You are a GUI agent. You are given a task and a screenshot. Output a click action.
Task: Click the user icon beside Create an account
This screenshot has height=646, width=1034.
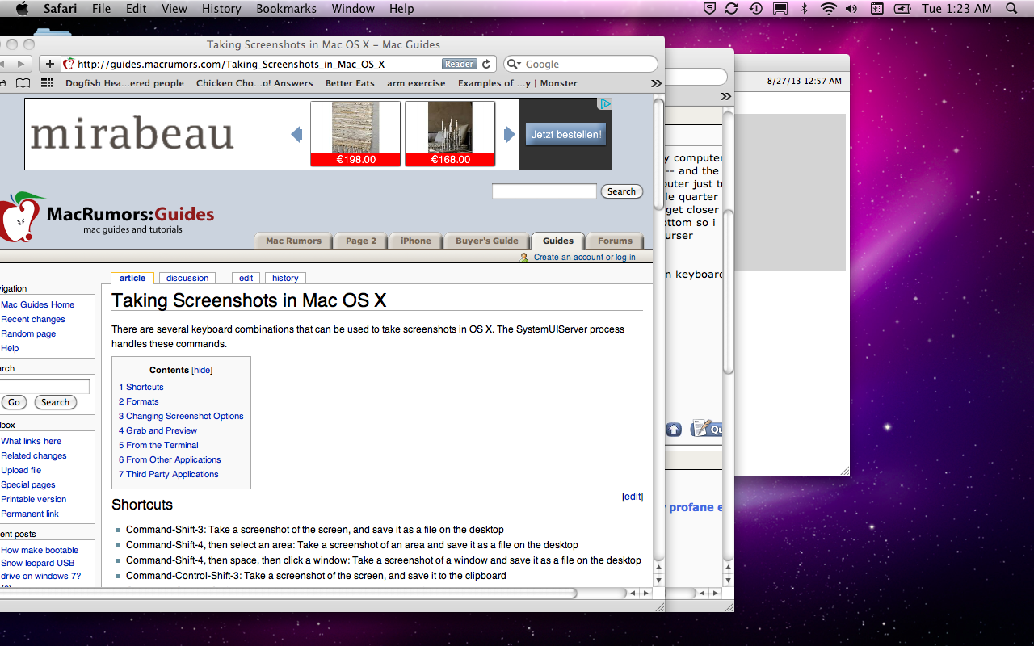click(x=525, y=257)
